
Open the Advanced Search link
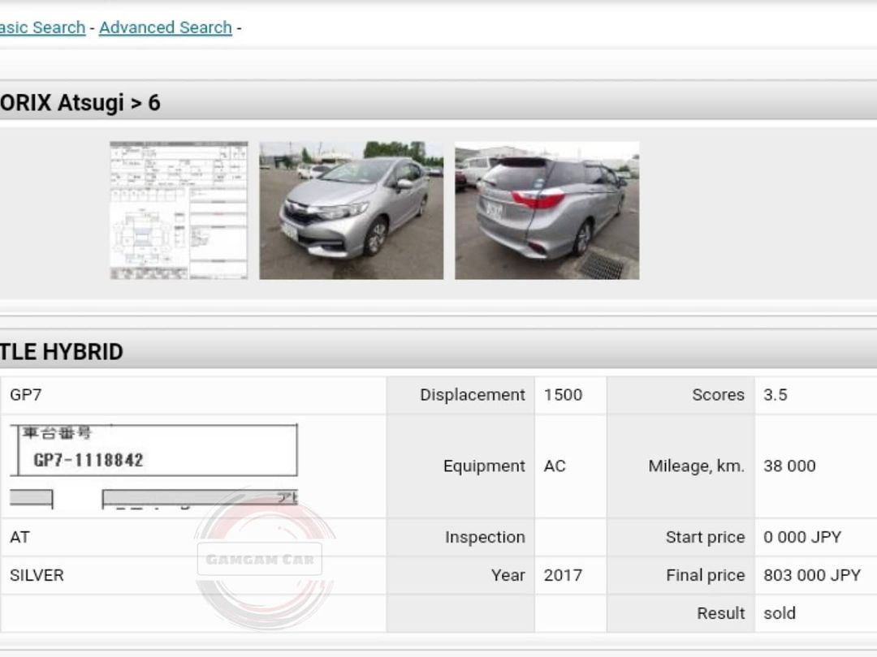click(166, 28)
